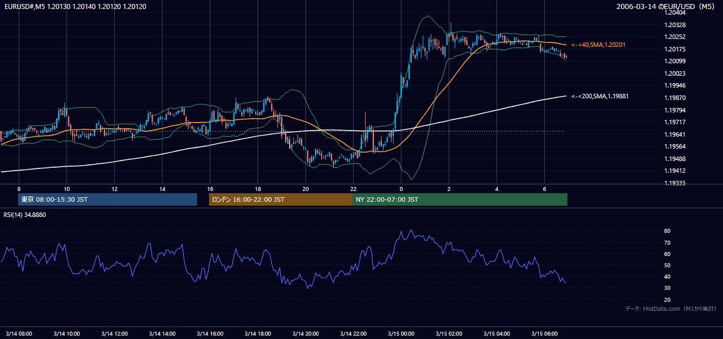
Task: Click the 3/14 18:00 date label
Action: click(257, 334)
